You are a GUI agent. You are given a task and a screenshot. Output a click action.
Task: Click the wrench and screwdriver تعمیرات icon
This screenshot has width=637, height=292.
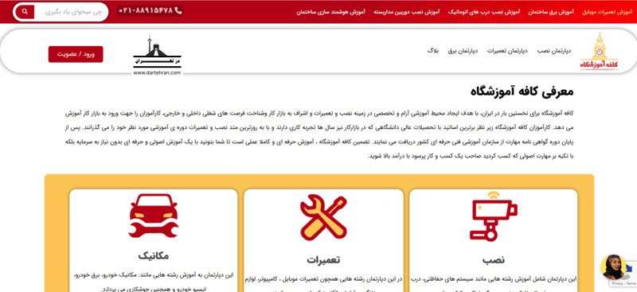click(x=323, y=217)
